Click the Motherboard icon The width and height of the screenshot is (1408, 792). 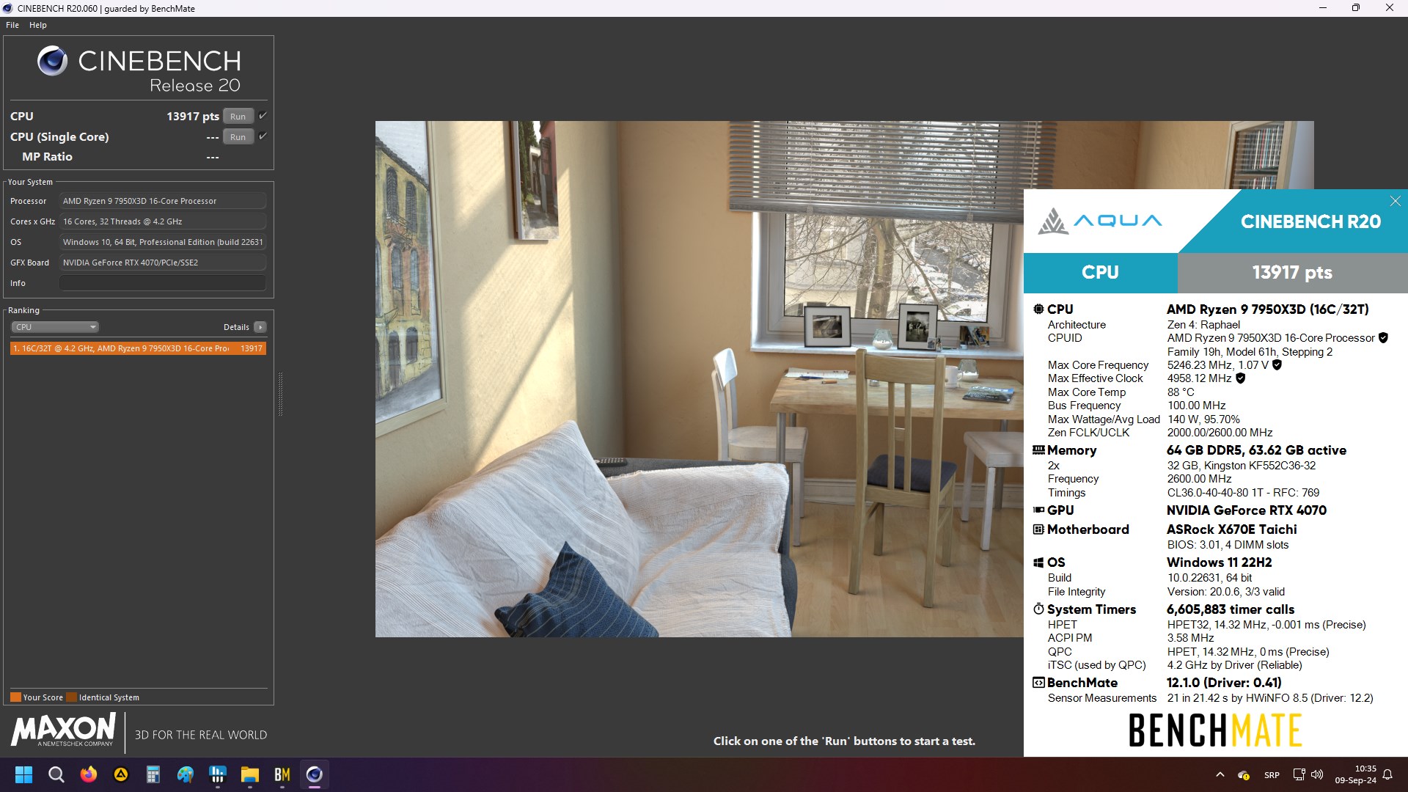(x=1038, y=529)
